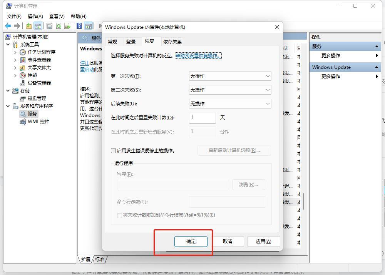Collapse the 服务和应用程序 tree node chevron
The height and width of the screenshot is (275, 385).
click(x=8, y=106)
